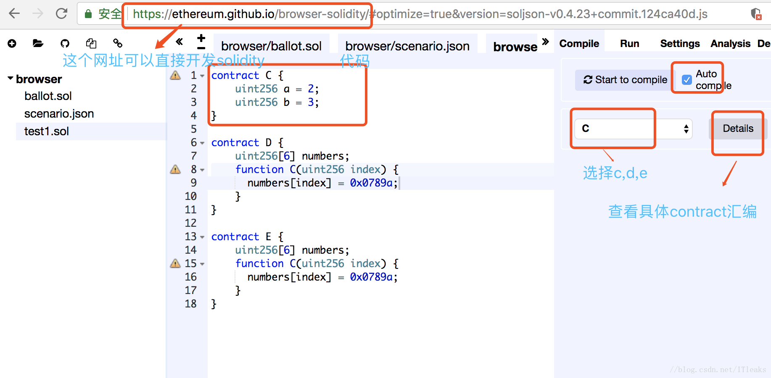The height and width of the screenshot is (378, 771).
Task: Click the warning icon on line 1
Action: click(x=175, y=75)
